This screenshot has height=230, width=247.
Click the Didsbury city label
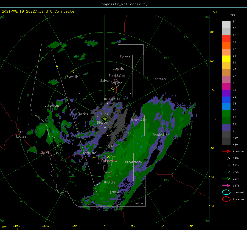click(x=104, y=123)
